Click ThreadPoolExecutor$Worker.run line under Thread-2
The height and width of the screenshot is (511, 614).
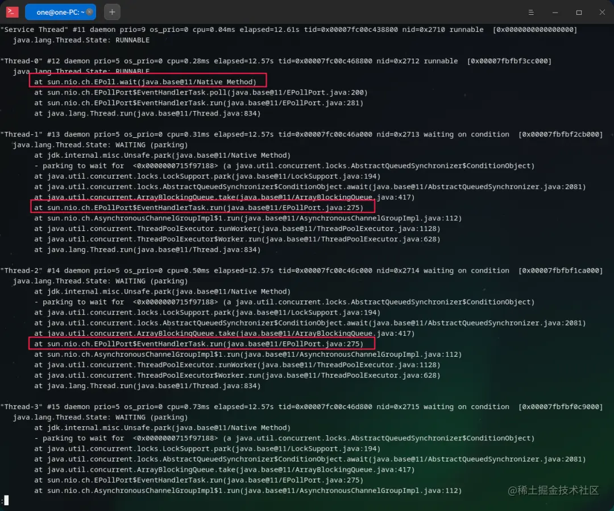point(237,376)
